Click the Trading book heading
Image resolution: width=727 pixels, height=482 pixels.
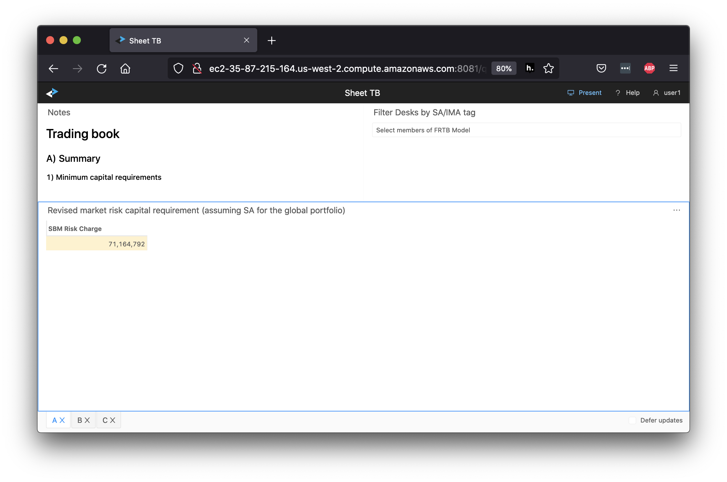[83, 134]
